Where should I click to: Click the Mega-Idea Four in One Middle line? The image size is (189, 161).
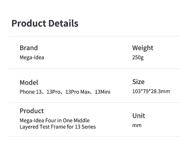pos(54,120)
